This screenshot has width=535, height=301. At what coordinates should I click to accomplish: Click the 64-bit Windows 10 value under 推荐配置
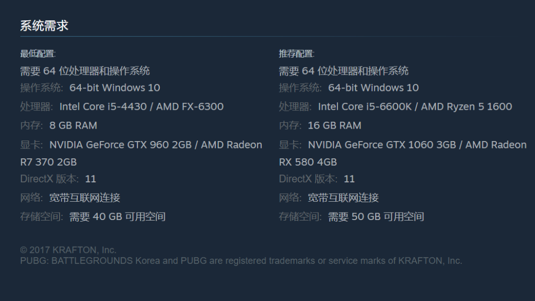(x=373, y=88)
